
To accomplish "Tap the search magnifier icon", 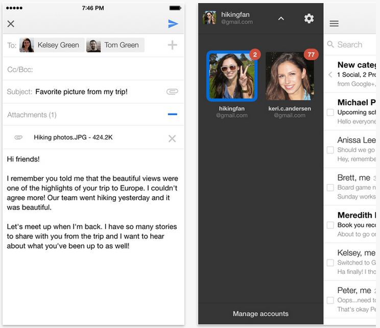I will tap(330, 44).
